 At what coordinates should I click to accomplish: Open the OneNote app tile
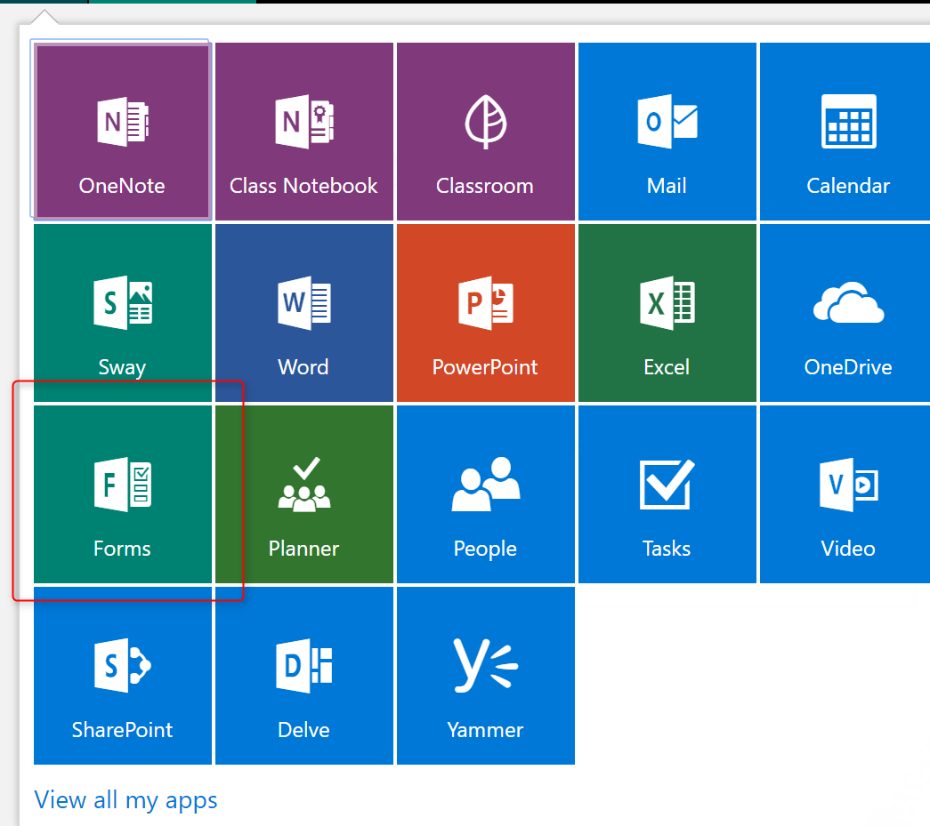pos(123,131)
